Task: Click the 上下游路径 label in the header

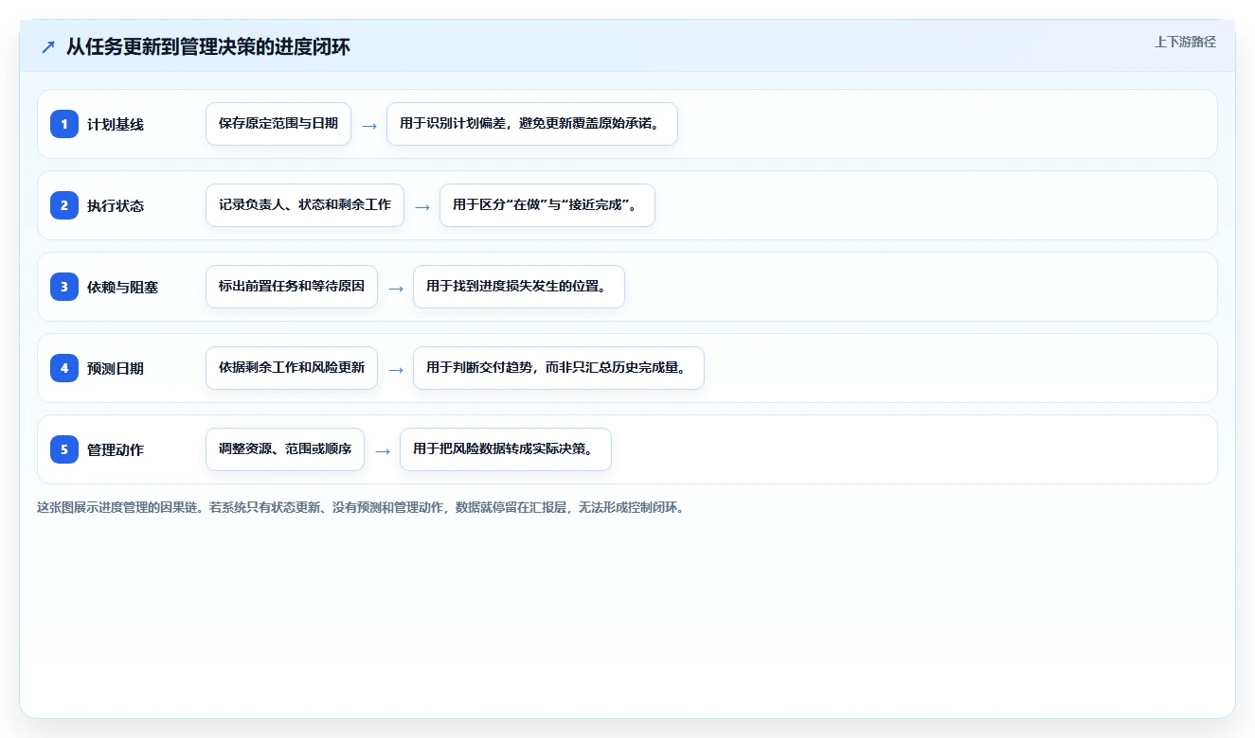Action: point(1185,42)
